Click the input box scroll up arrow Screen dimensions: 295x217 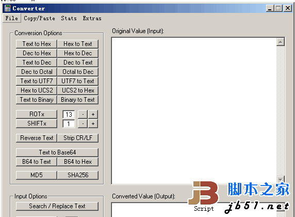(x=281, y=42)
